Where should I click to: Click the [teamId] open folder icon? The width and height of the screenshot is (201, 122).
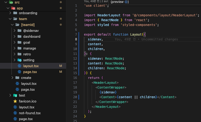point(17,25)
